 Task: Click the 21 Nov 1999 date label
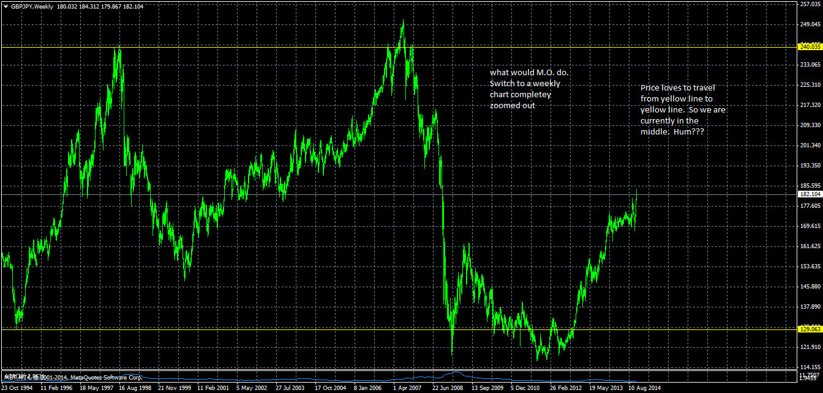coord(175,387)
